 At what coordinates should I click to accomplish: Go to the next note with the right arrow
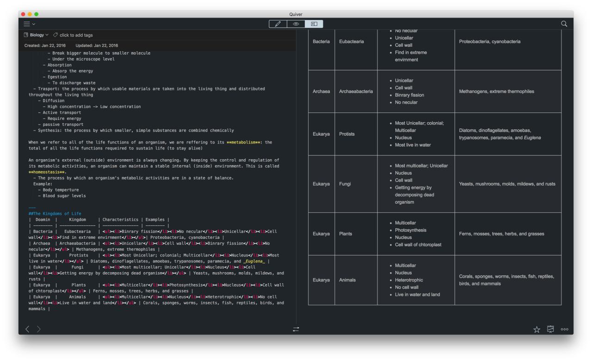(39, 329)
